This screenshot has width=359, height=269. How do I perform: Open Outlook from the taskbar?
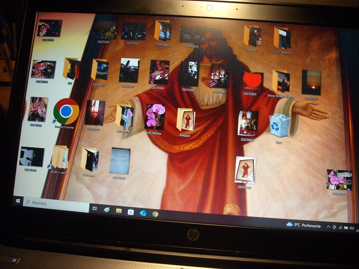(x=143, y=213)
